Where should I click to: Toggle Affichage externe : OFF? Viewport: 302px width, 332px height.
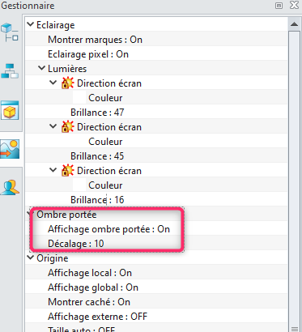coord(98,317)
